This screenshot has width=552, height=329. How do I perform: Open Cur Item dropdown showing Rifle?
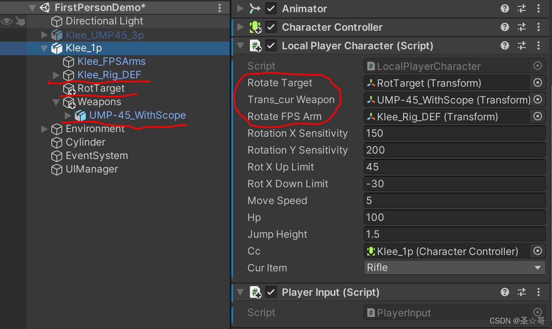[454, 268]
